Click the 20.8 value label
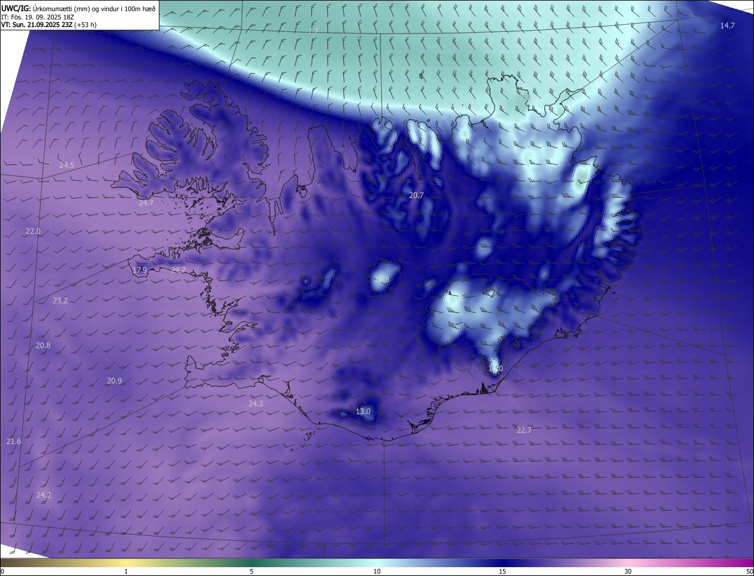 (x=43, y=345)
